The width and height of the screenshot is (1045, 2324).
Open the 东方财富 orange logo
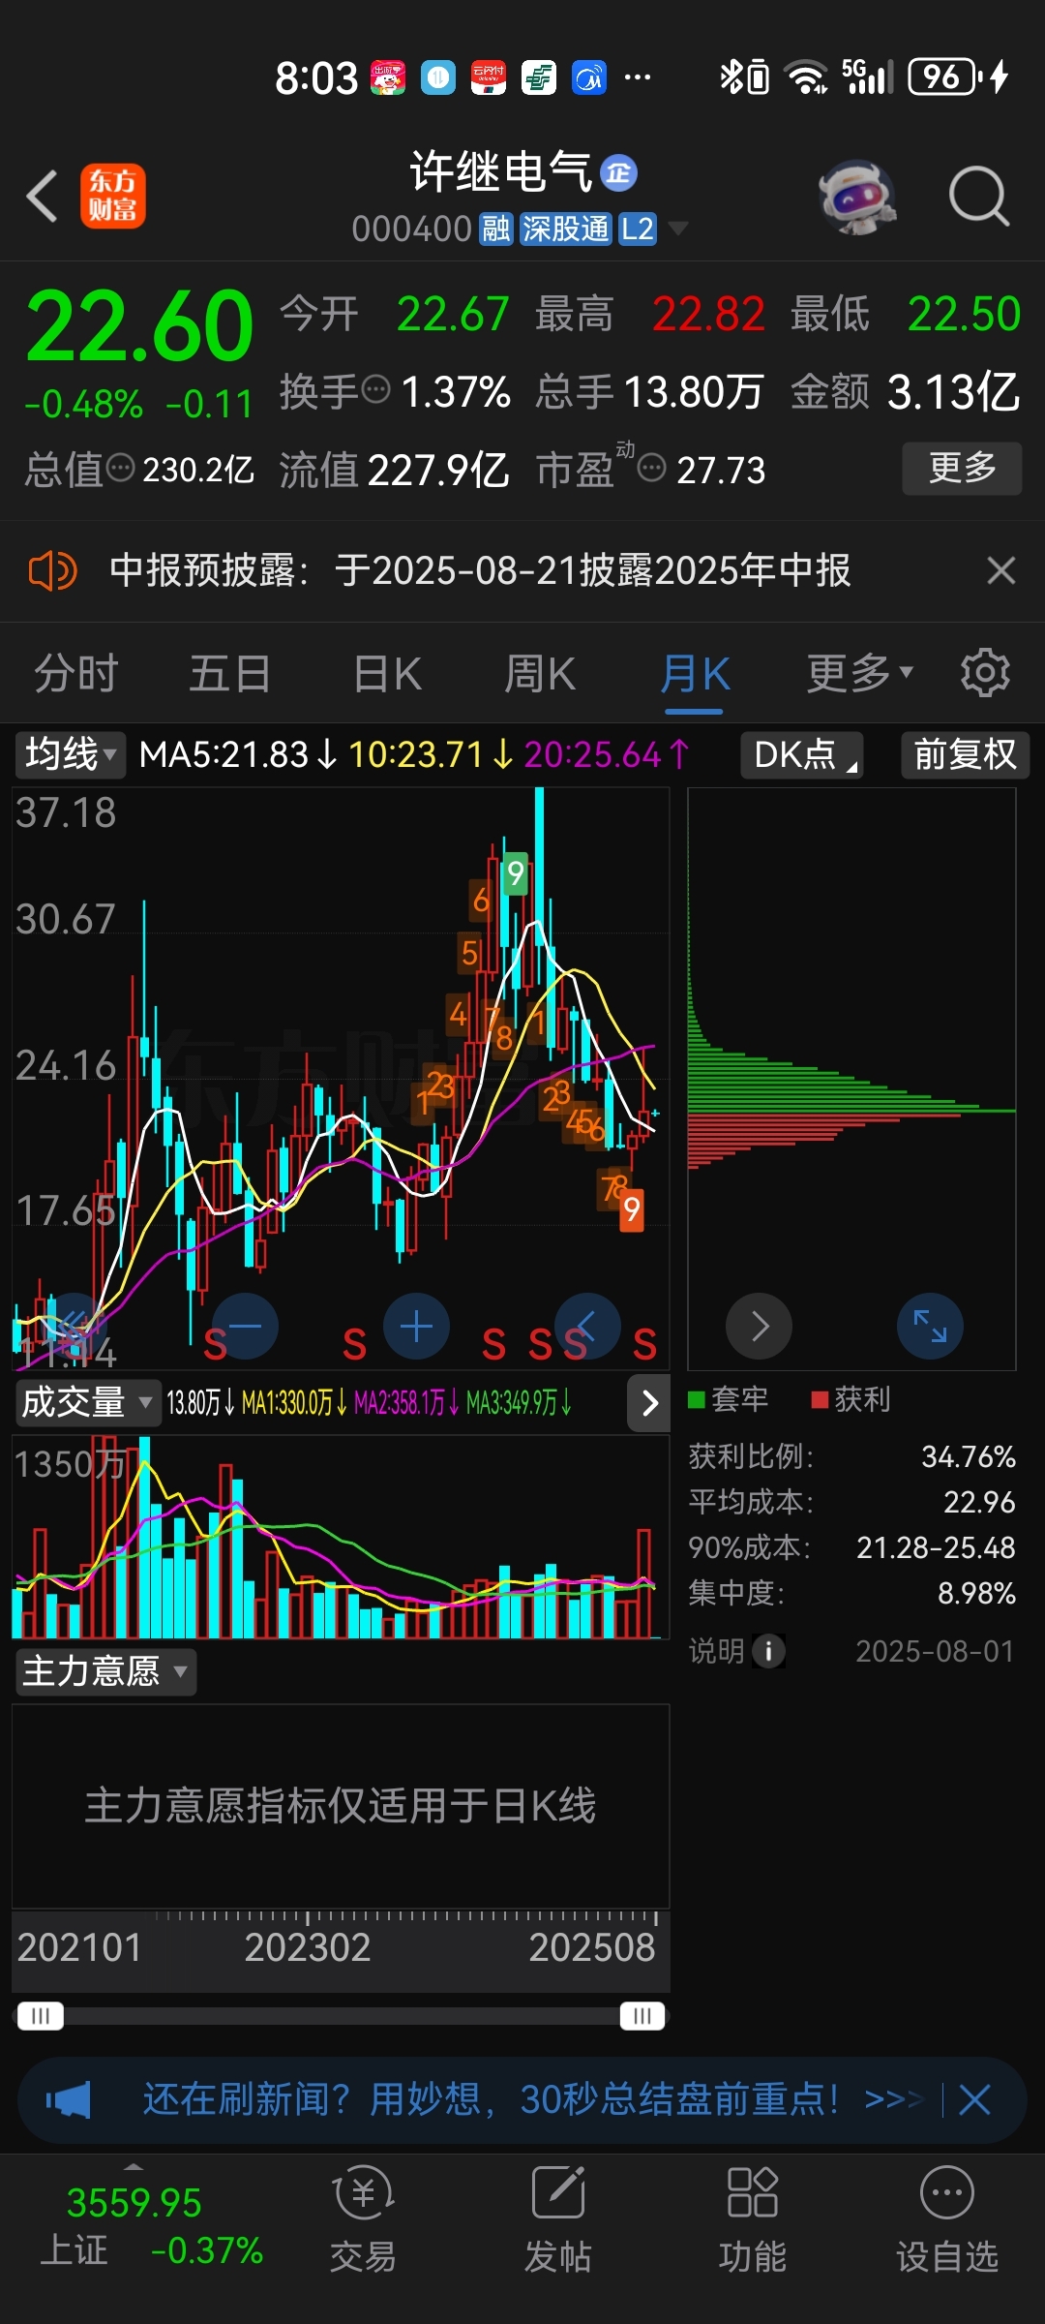(x=112, y=196)
